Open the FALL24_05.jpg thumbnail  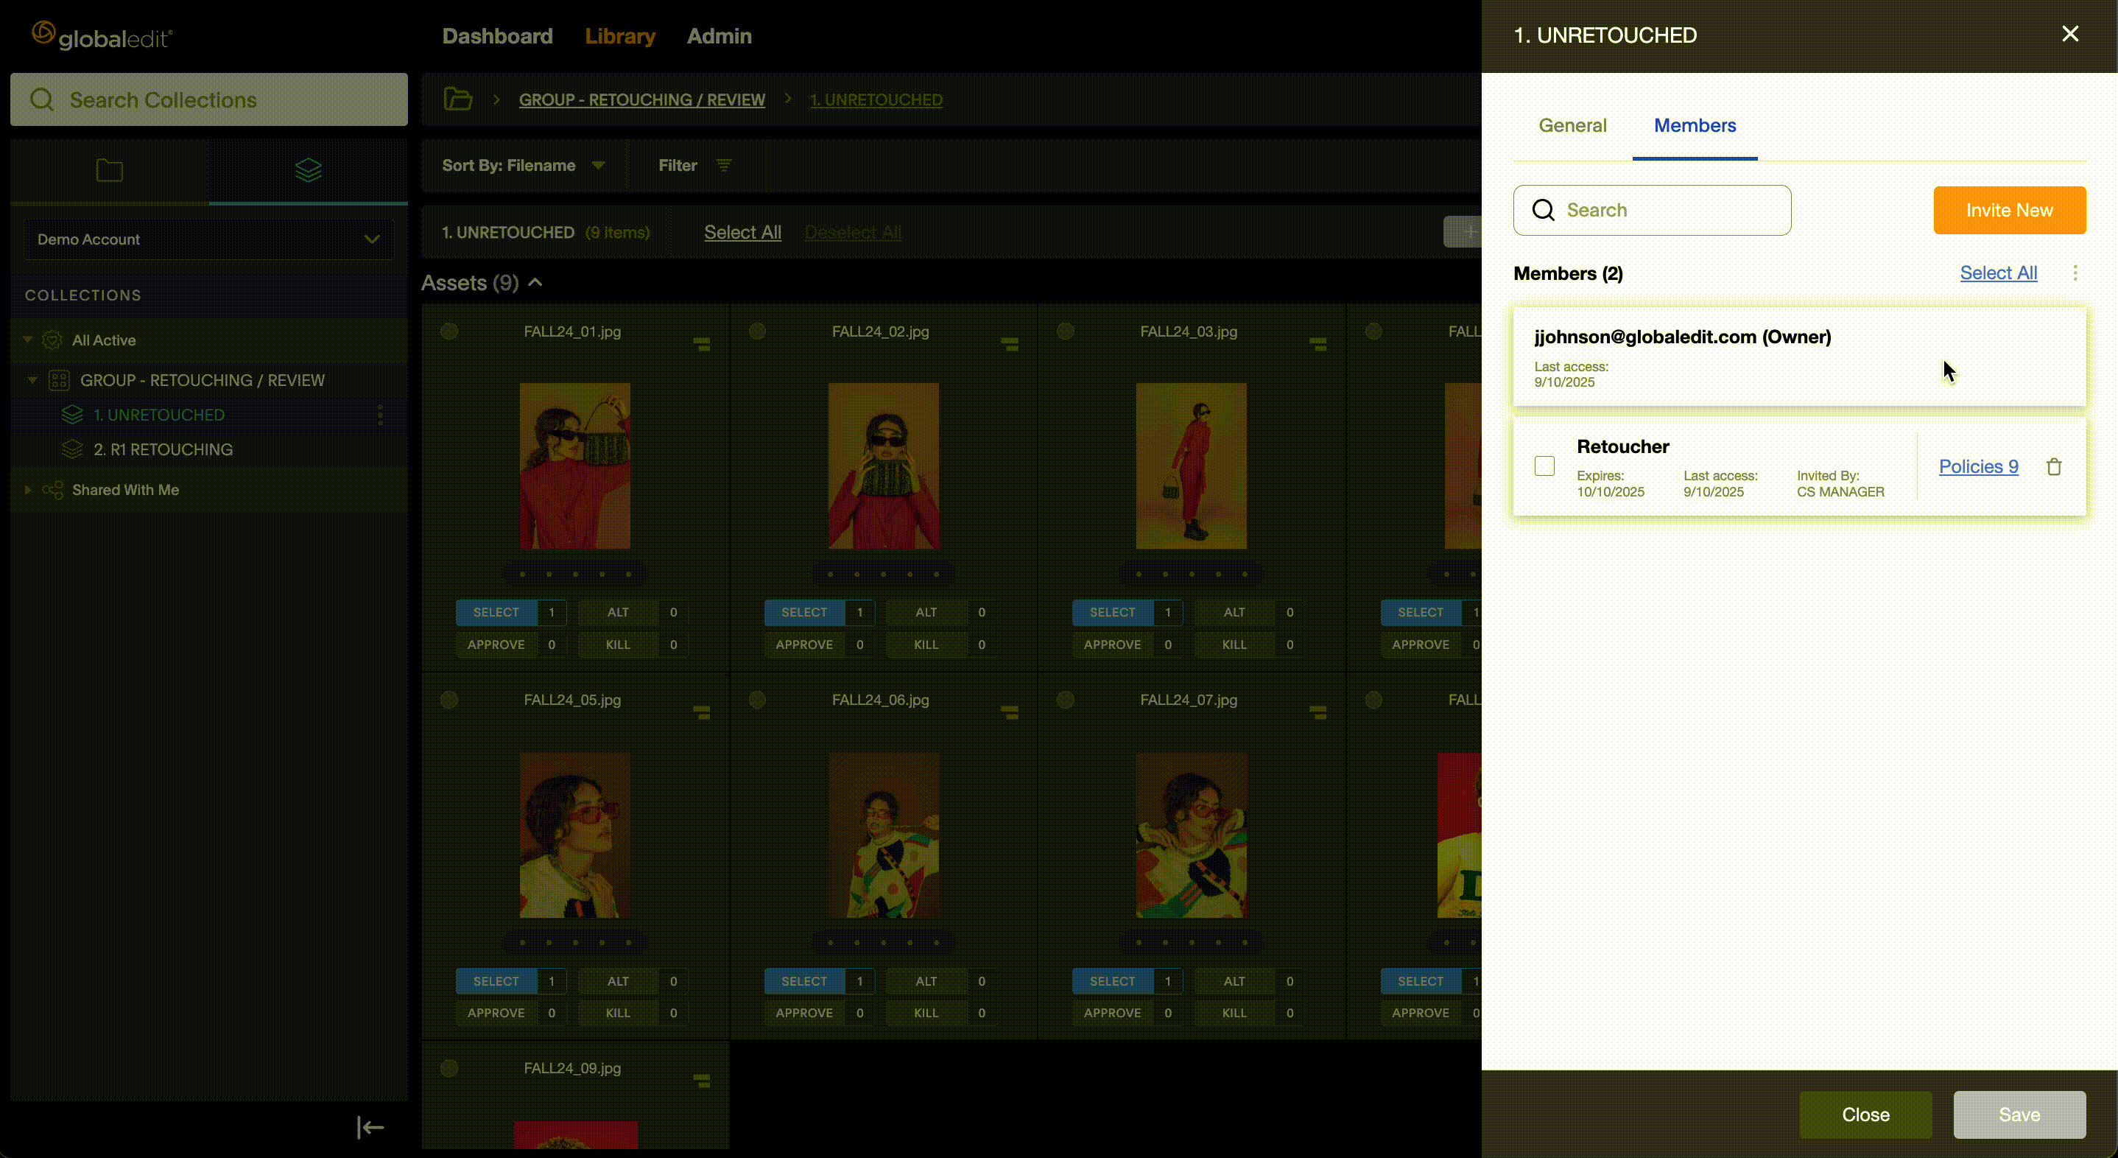pos(574,835)
